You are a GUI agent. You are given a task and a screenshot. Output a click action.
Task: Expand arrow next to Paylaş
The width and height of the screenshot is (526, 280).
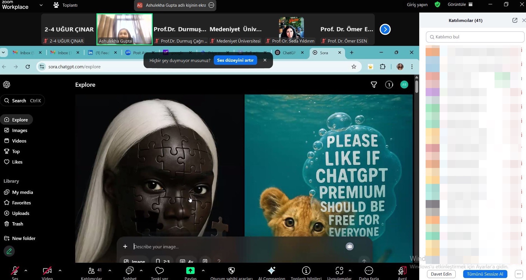click(x=203, y=270)
